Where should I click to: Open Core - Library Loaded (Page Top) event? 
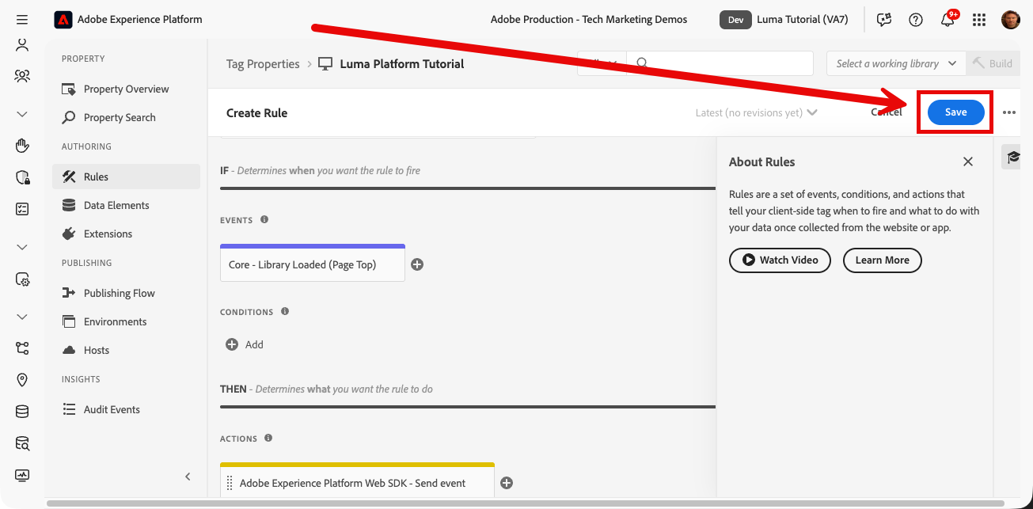click(x=313, y=263)
